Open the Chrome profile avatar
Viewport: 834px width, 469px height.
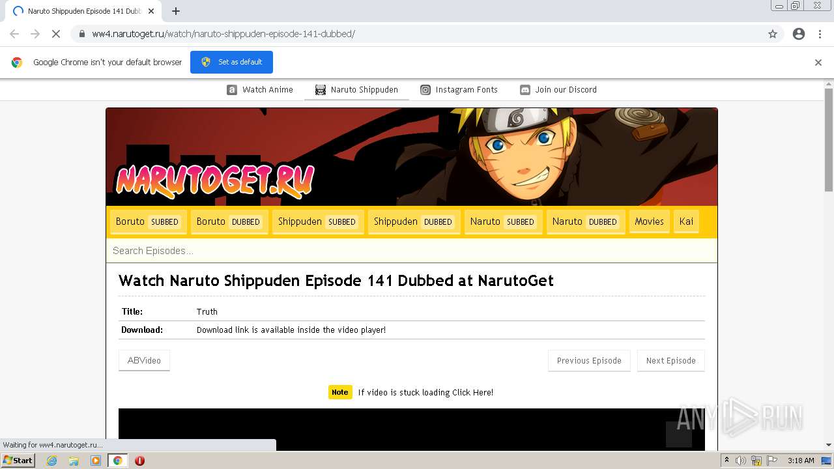[x=799, y=34]
